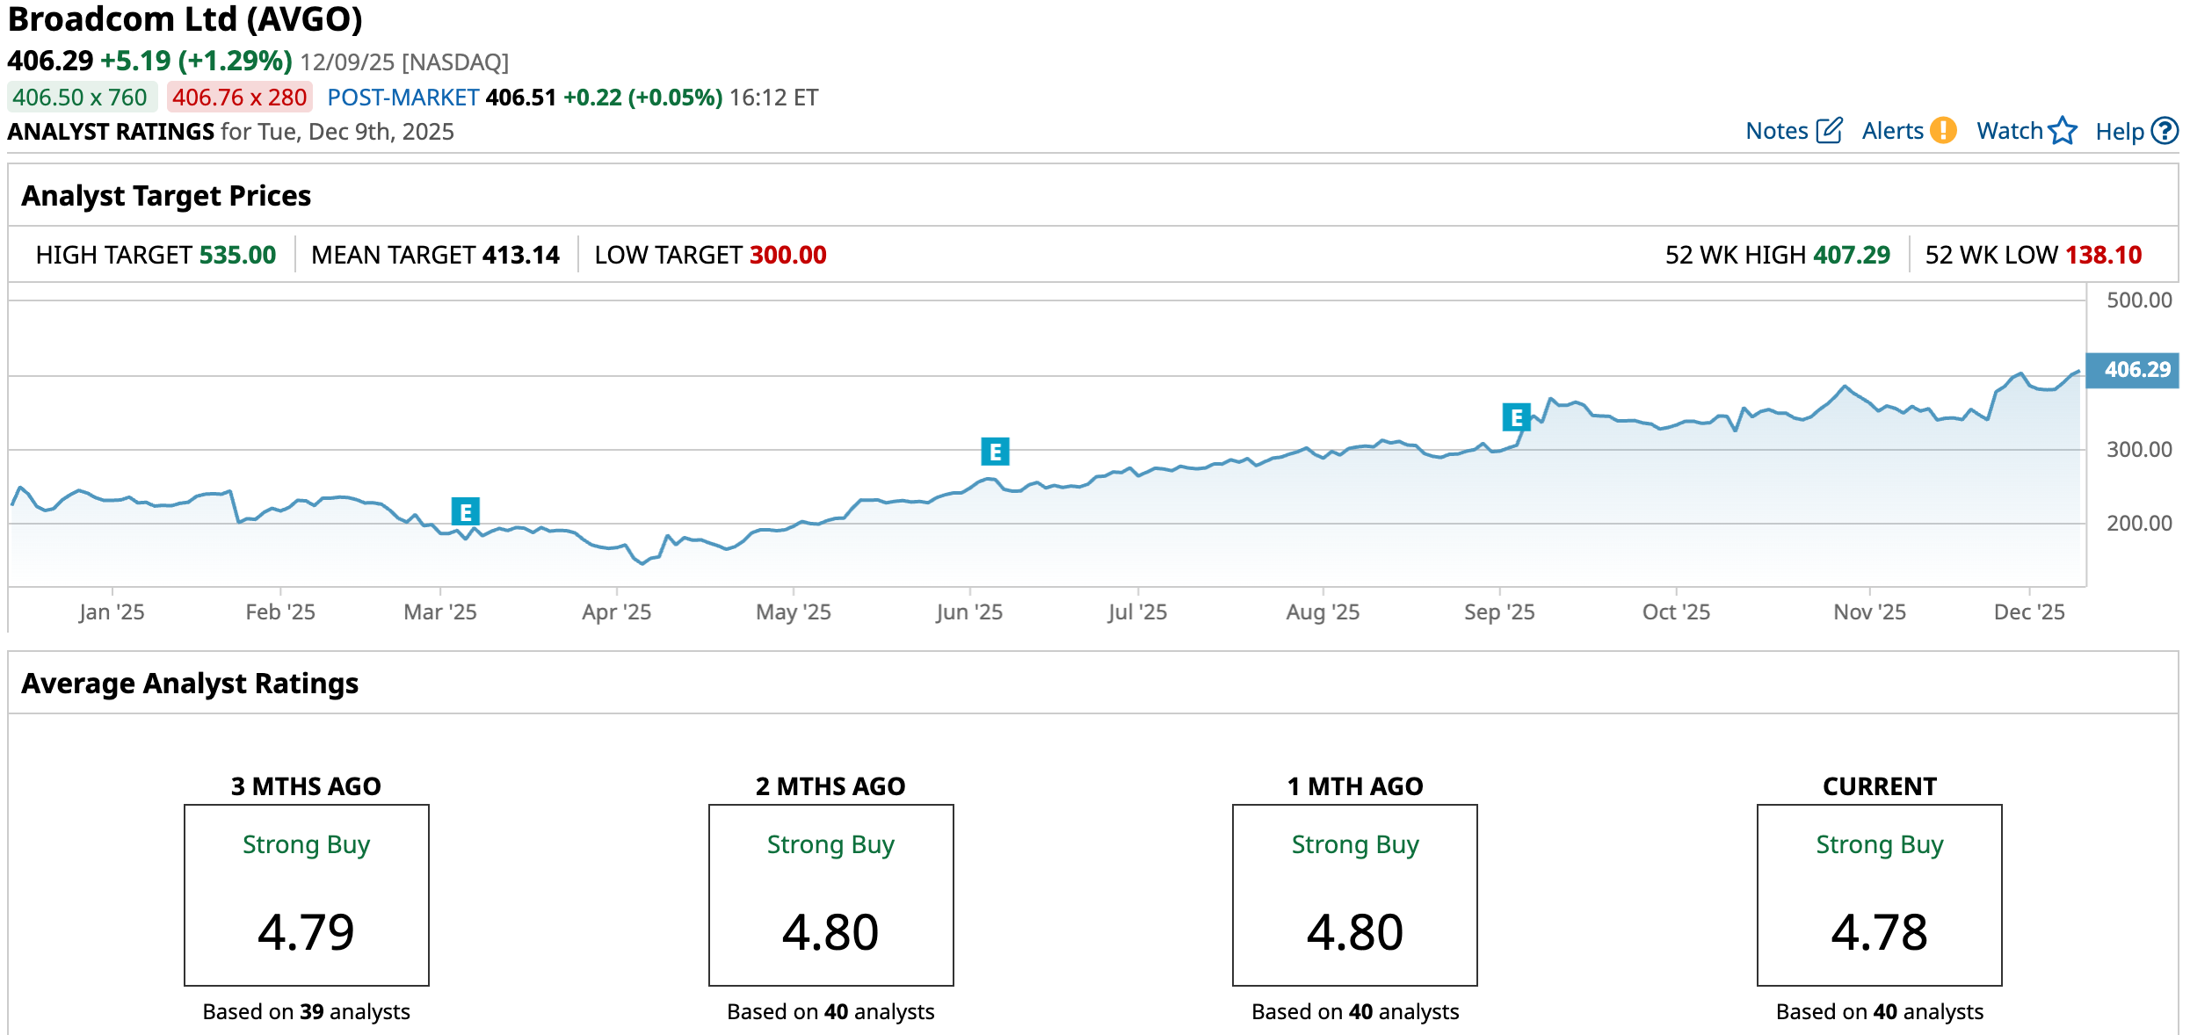This screenshot has height=1035, width=2190.
Task: Open the June earnings E marker
Action: point(995,452)
